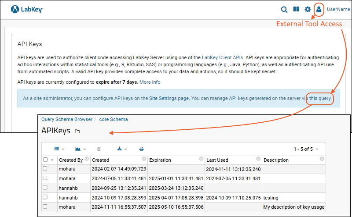352x217 pixels.
Task: Check the mohara 2024-11-11 row
Action: [45, 206]
